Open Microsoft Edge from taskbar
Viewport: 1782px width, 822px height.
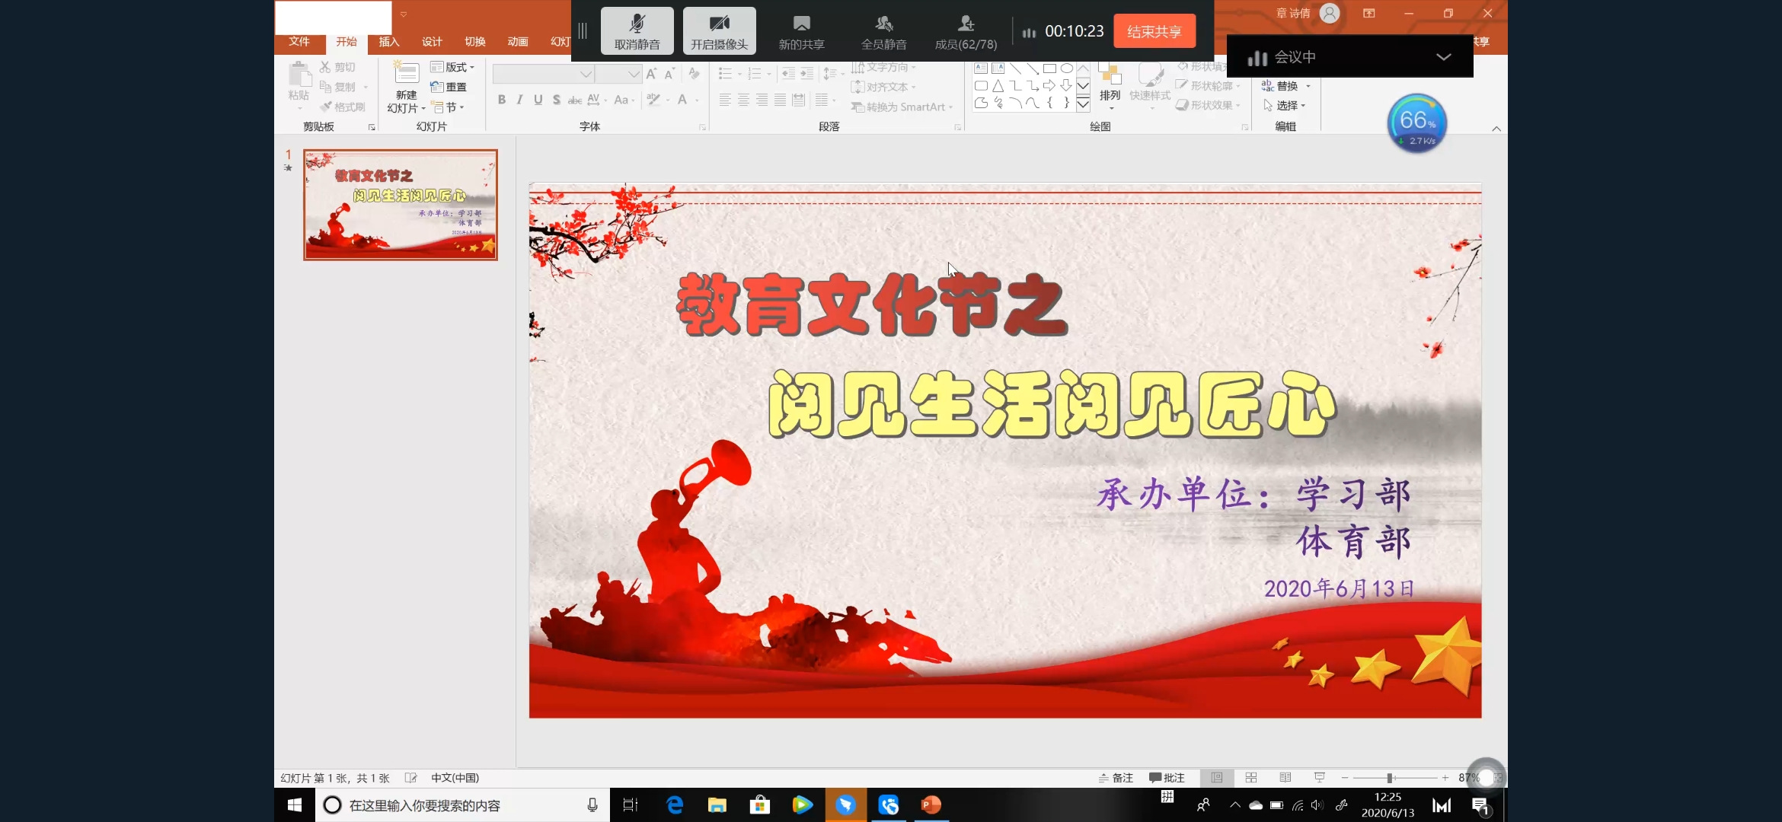click(675, 804)
